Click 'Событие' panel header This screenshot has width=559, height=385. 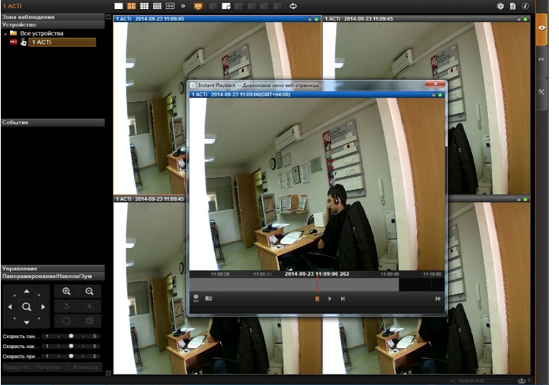53,123
